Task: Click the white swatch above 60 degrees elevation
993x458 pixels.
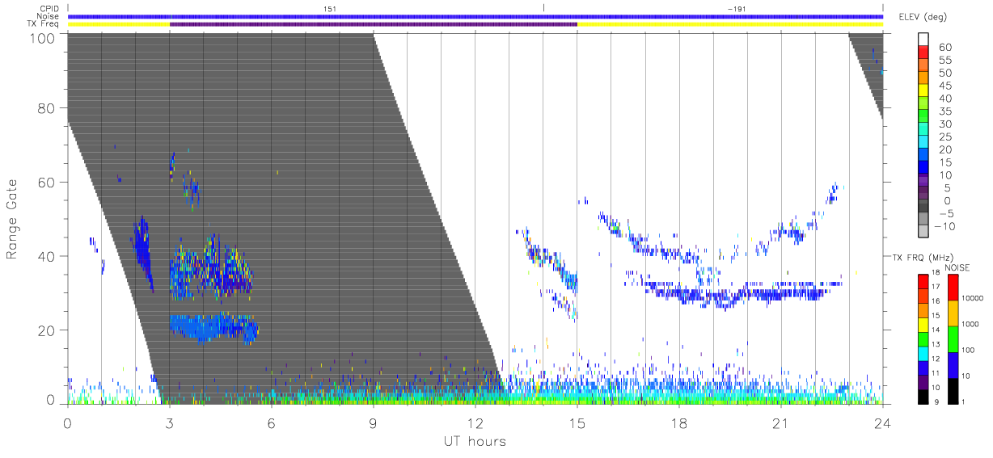Action: (923, 40)
